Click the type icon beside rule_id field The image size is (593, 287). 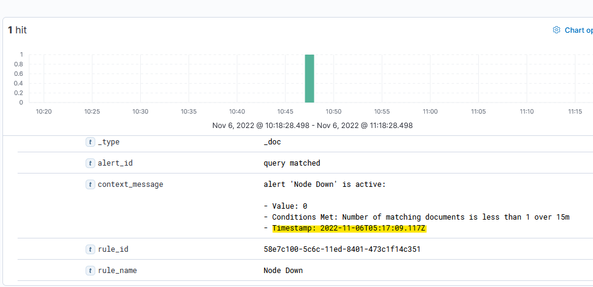point(90,249)
